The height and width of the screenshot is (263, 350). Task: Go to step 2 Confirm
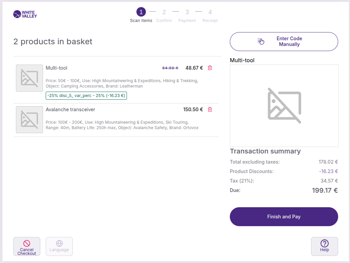tap(164, 13)
